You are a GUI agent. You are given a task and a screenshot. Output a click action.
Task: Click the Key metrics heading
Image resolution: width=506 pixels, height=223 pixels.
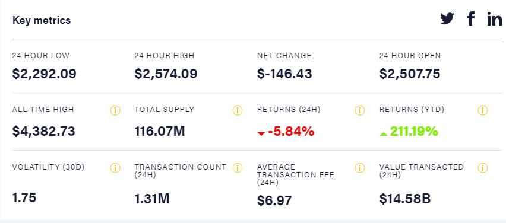(x=42, y=20)
